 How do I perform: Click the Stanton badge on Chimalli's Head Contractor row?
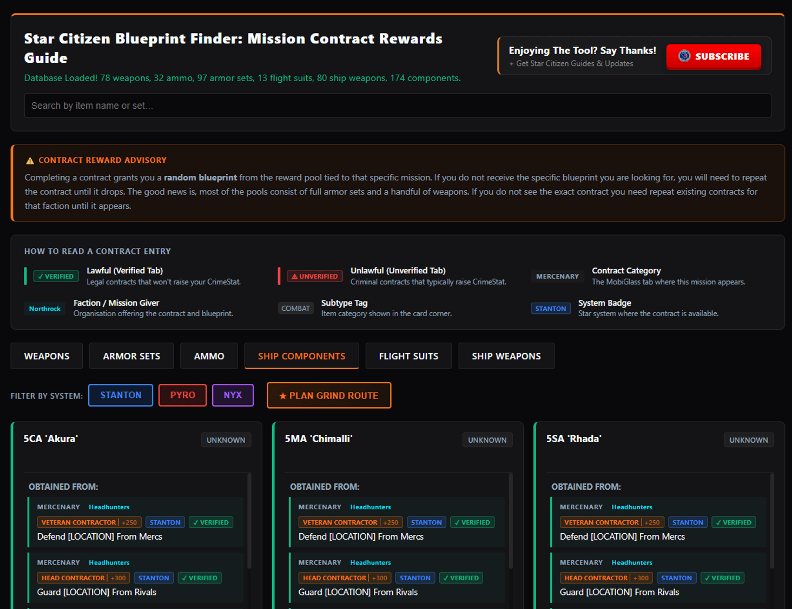415,578
